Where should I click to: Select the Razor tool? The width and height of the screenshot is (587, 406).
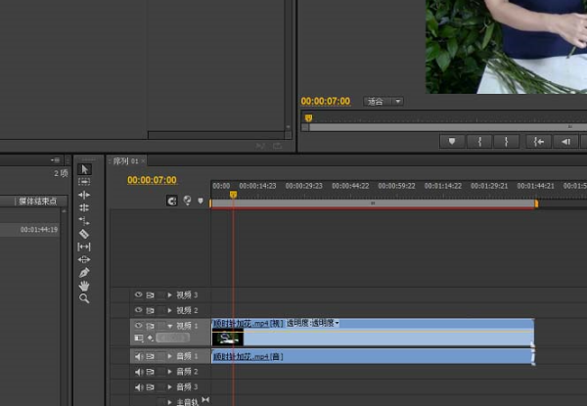pos(84,234)
